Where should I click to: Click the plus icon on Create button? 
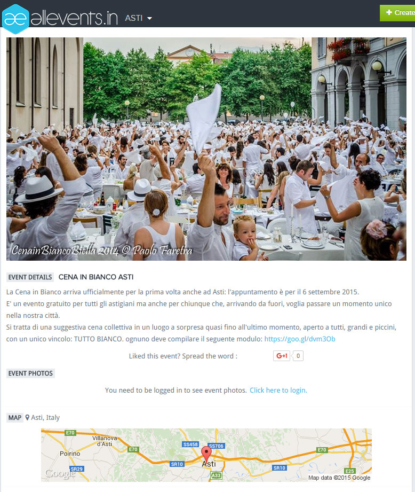(389, 12)
